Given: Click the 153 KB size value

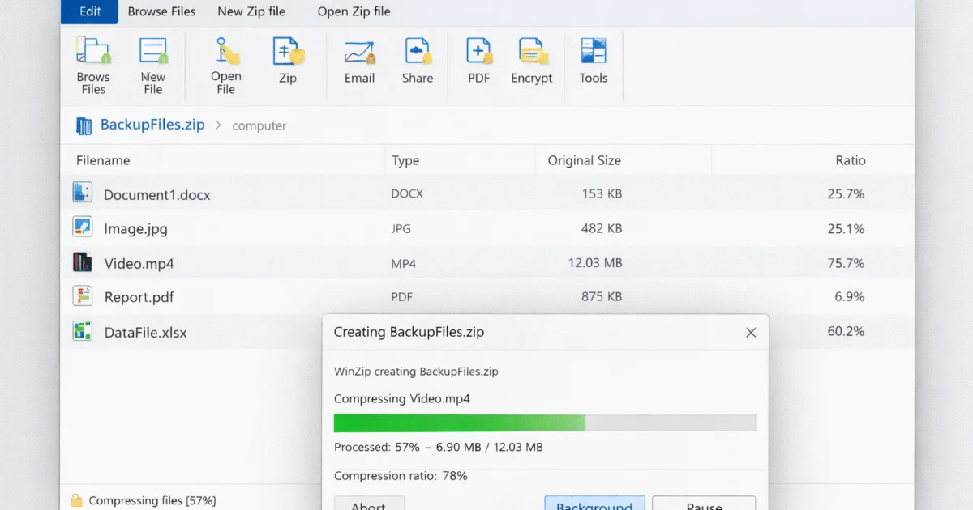Looking at the screenshot, I should click(x=602, y=194).
